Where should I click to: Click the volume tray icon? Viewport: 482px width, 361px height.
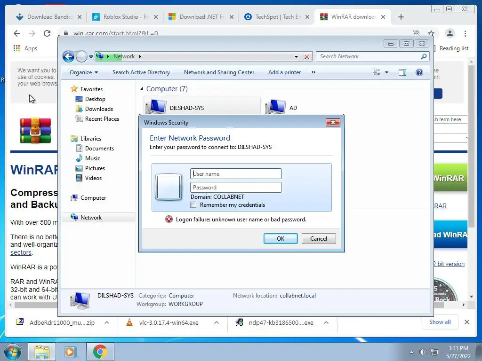click(423, 352)
